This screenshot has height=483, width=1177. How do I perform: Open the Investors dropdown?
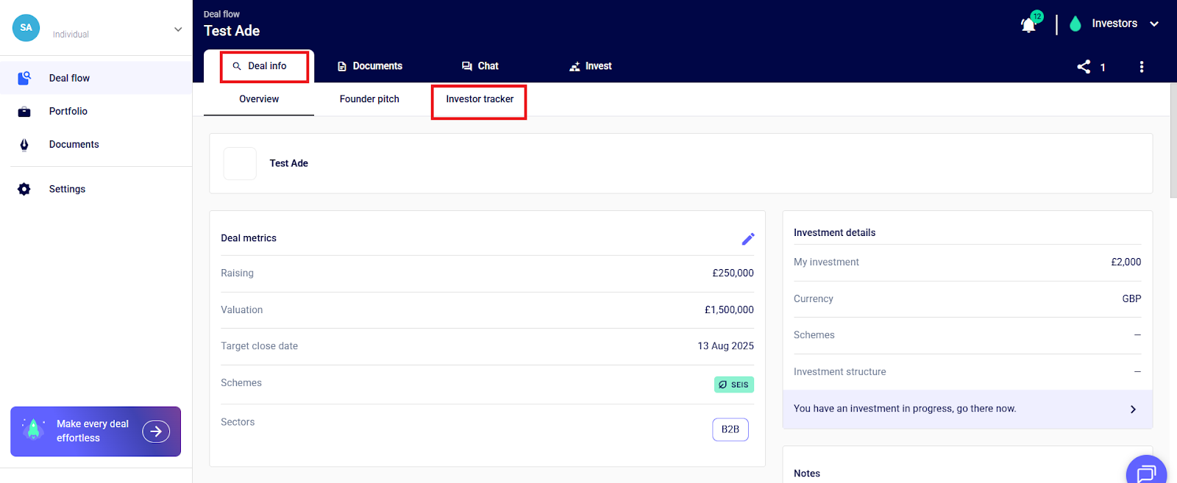(x=1114, y=24)
